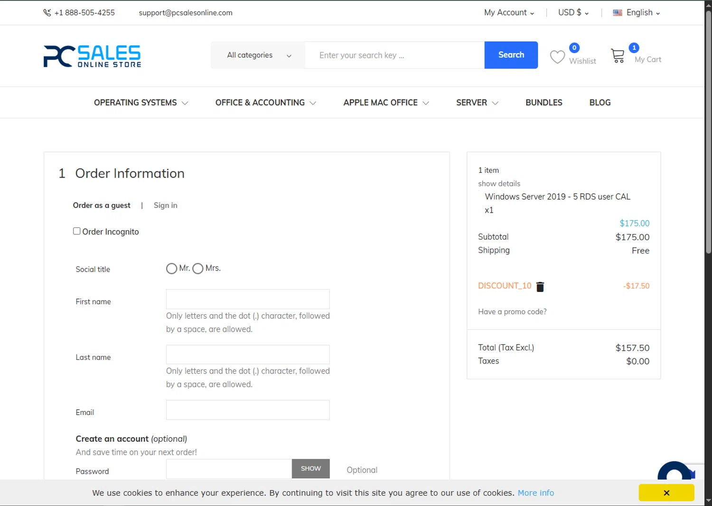Click the support@pcsalesonline.com email link
The height and width of the screenshot is (506, 712).
186,13
